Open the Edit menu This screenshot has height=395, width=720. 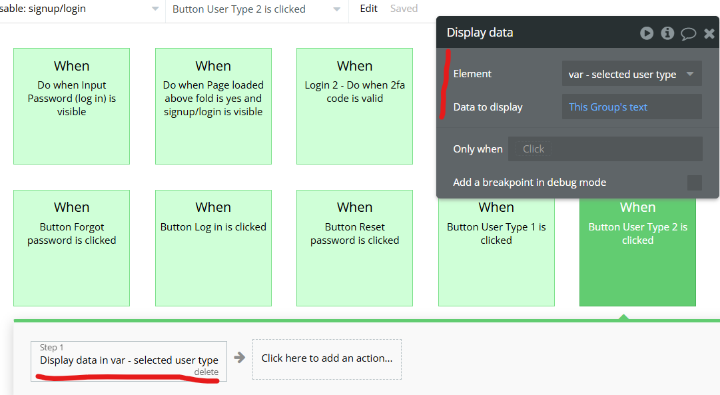(x=368, y=9)
